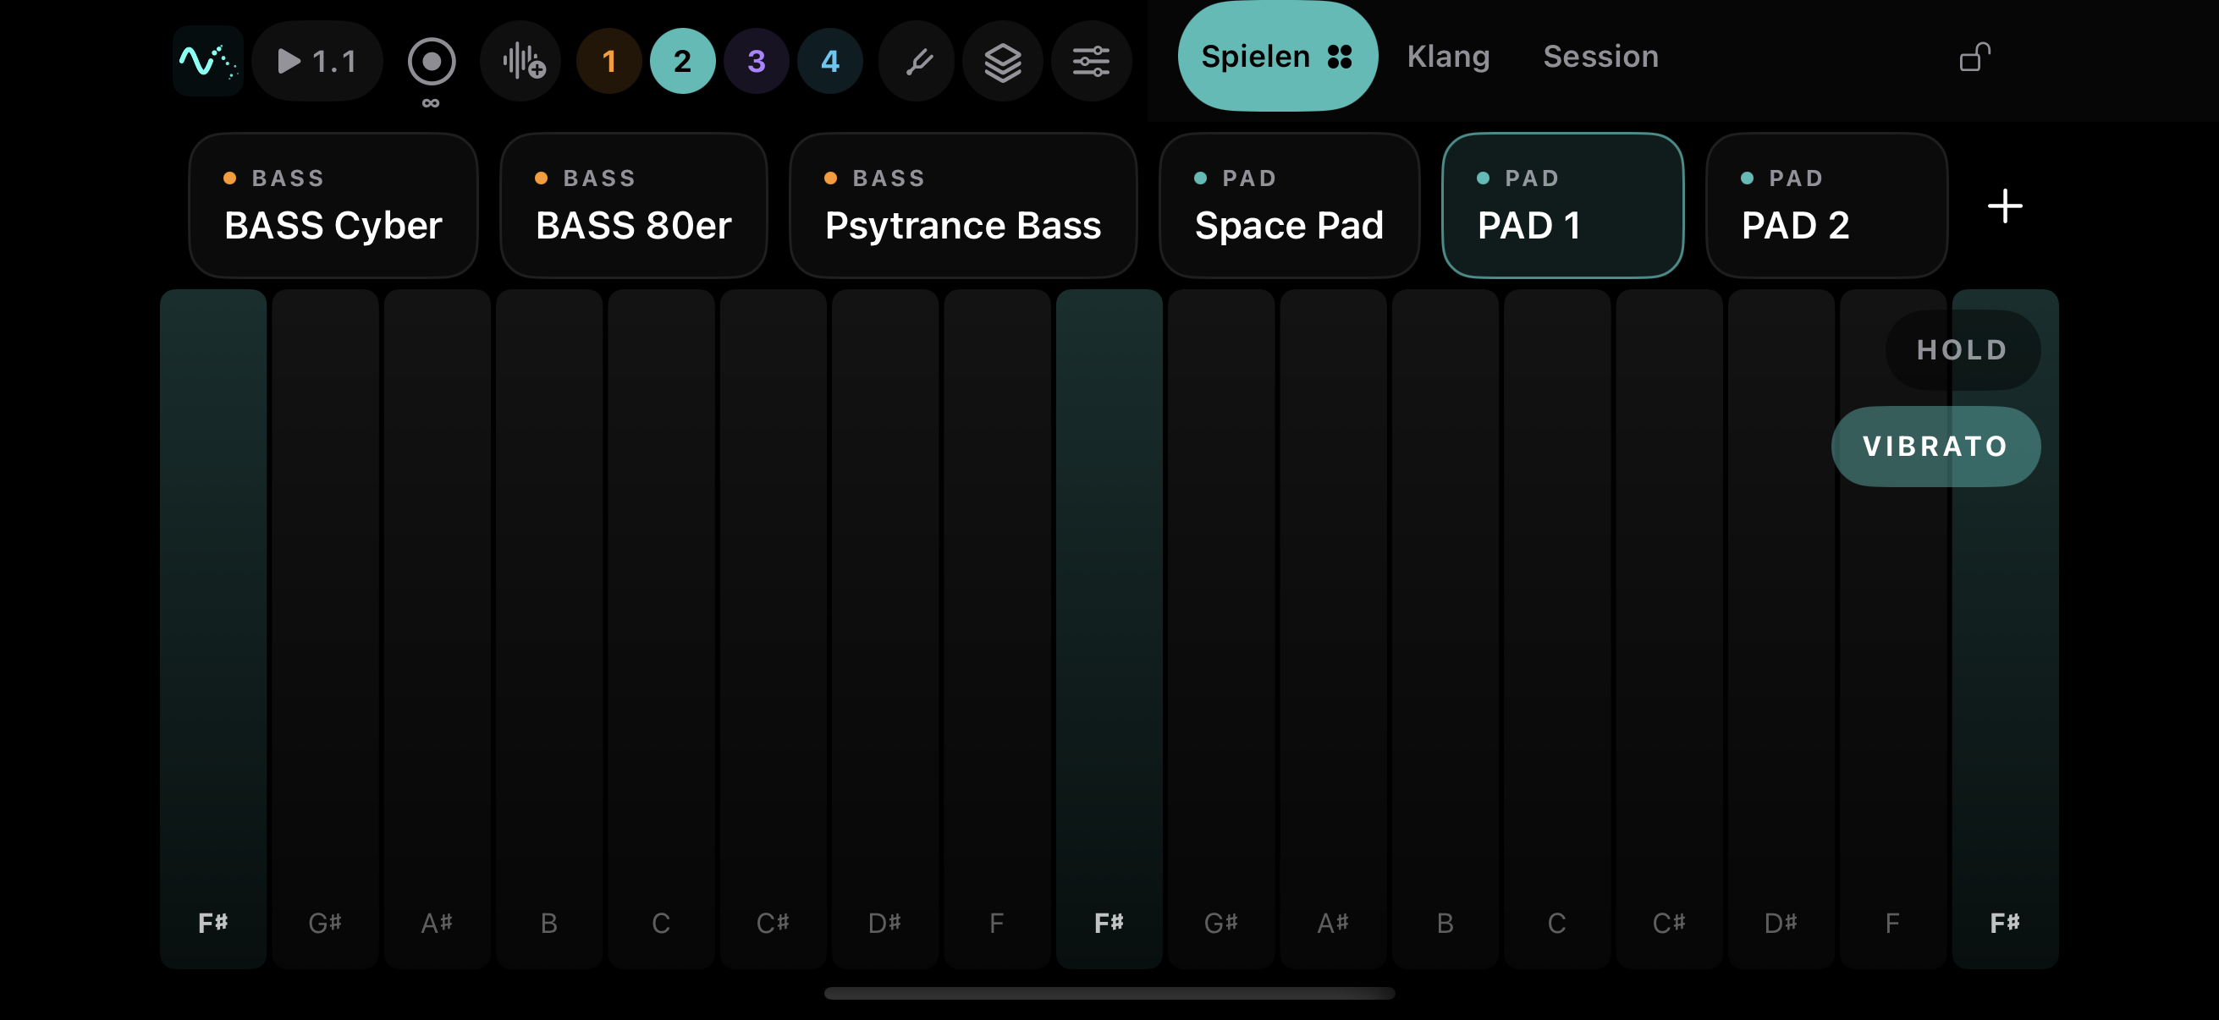Start playback at position 1.1
The height and width of the screenshot is (1020, 2219).
(317, 61)
